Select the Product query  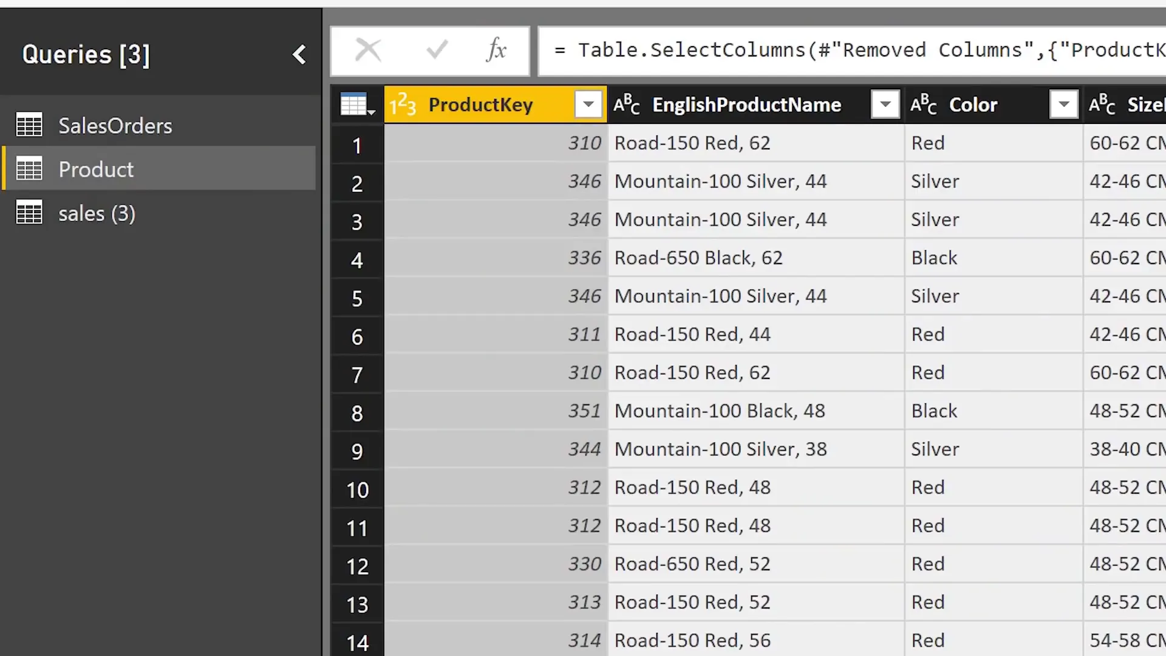tap(159, 169)
